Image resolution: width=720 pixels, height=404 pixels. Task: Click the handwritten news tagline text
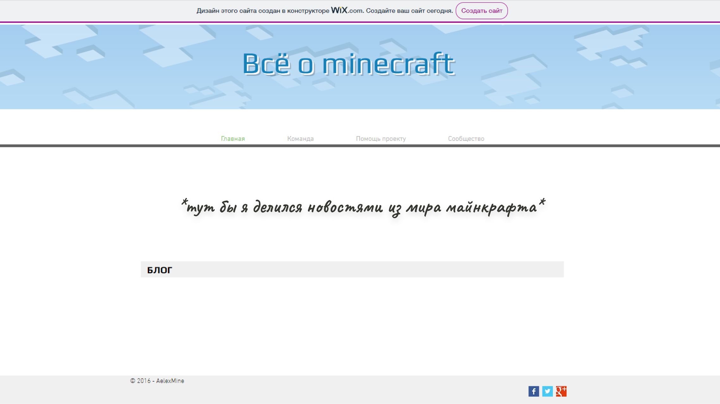pos(363,208)
